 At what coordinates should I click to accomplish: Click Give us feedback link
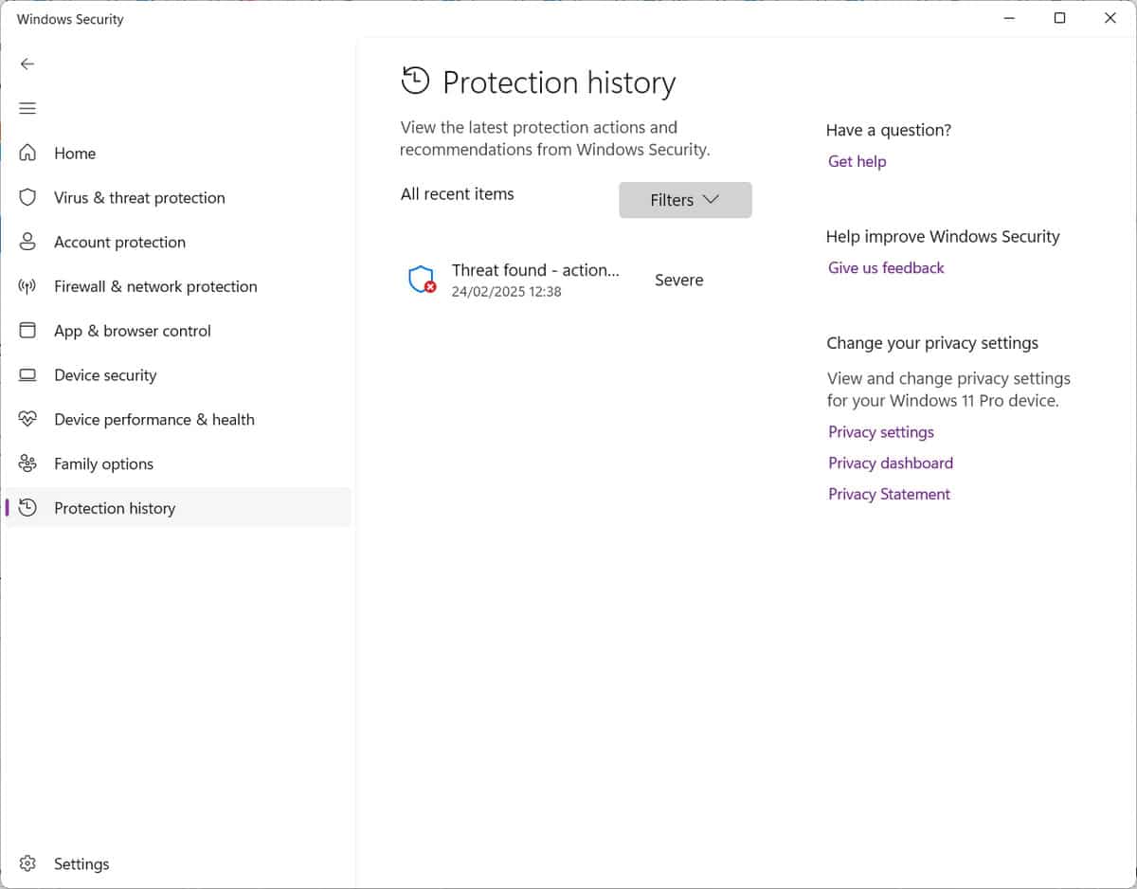coord(886,267)
